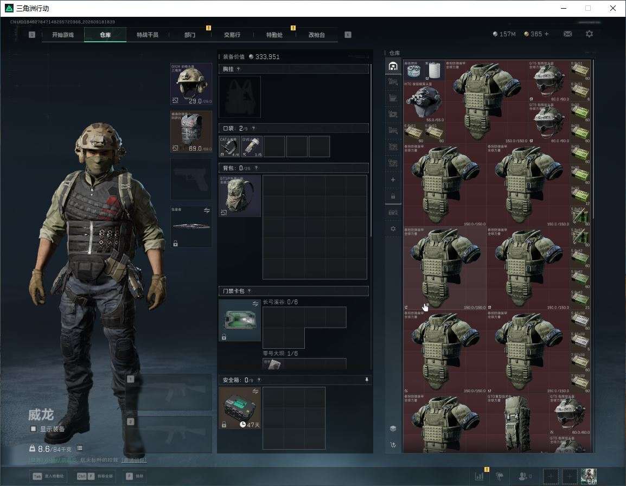Image resolution: width=626 pixels, height=486 pixels.
Task: Select the white roll item in stash
Action: tap(435, 71)
